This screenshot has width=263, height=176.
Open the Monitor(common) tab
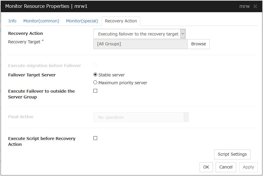(x=41, y=21)
